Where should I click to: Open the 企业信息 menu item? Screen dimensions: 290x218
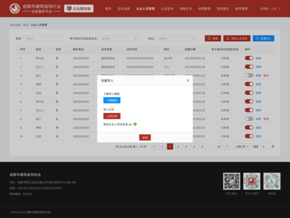124,8
